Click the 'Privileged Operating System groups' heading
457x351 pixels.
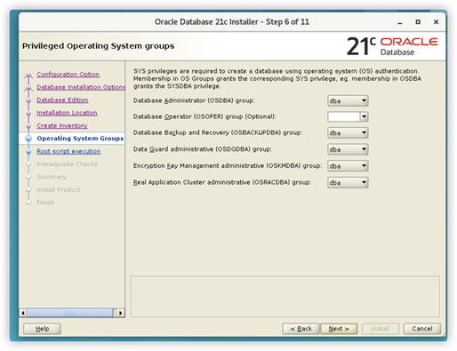[x=98, y=46]
